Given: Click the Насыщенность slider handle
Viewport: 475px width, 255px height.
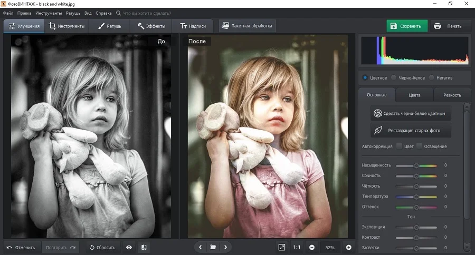Looking at the screenshot, I should [416, 165].
